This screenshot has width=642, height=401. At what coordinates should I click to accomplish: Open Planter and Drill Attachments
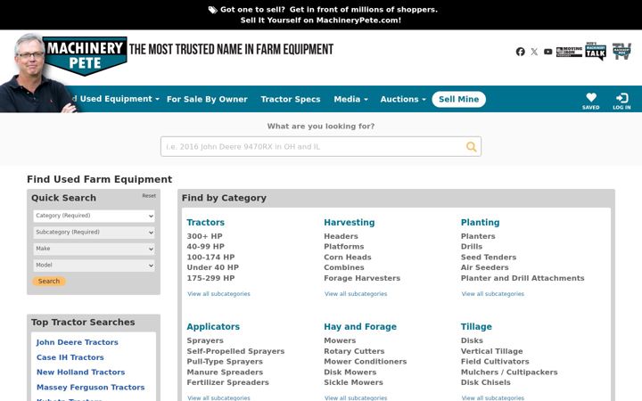tap(523, 278)
